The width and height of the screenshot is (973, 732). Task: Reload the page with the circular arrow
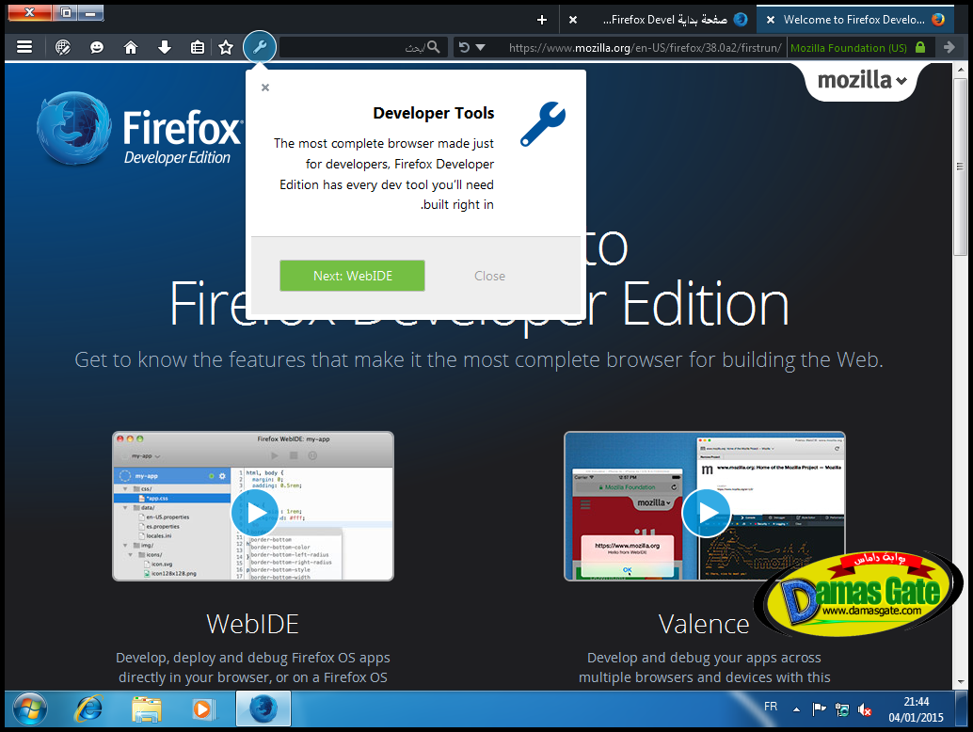[464, 47]
